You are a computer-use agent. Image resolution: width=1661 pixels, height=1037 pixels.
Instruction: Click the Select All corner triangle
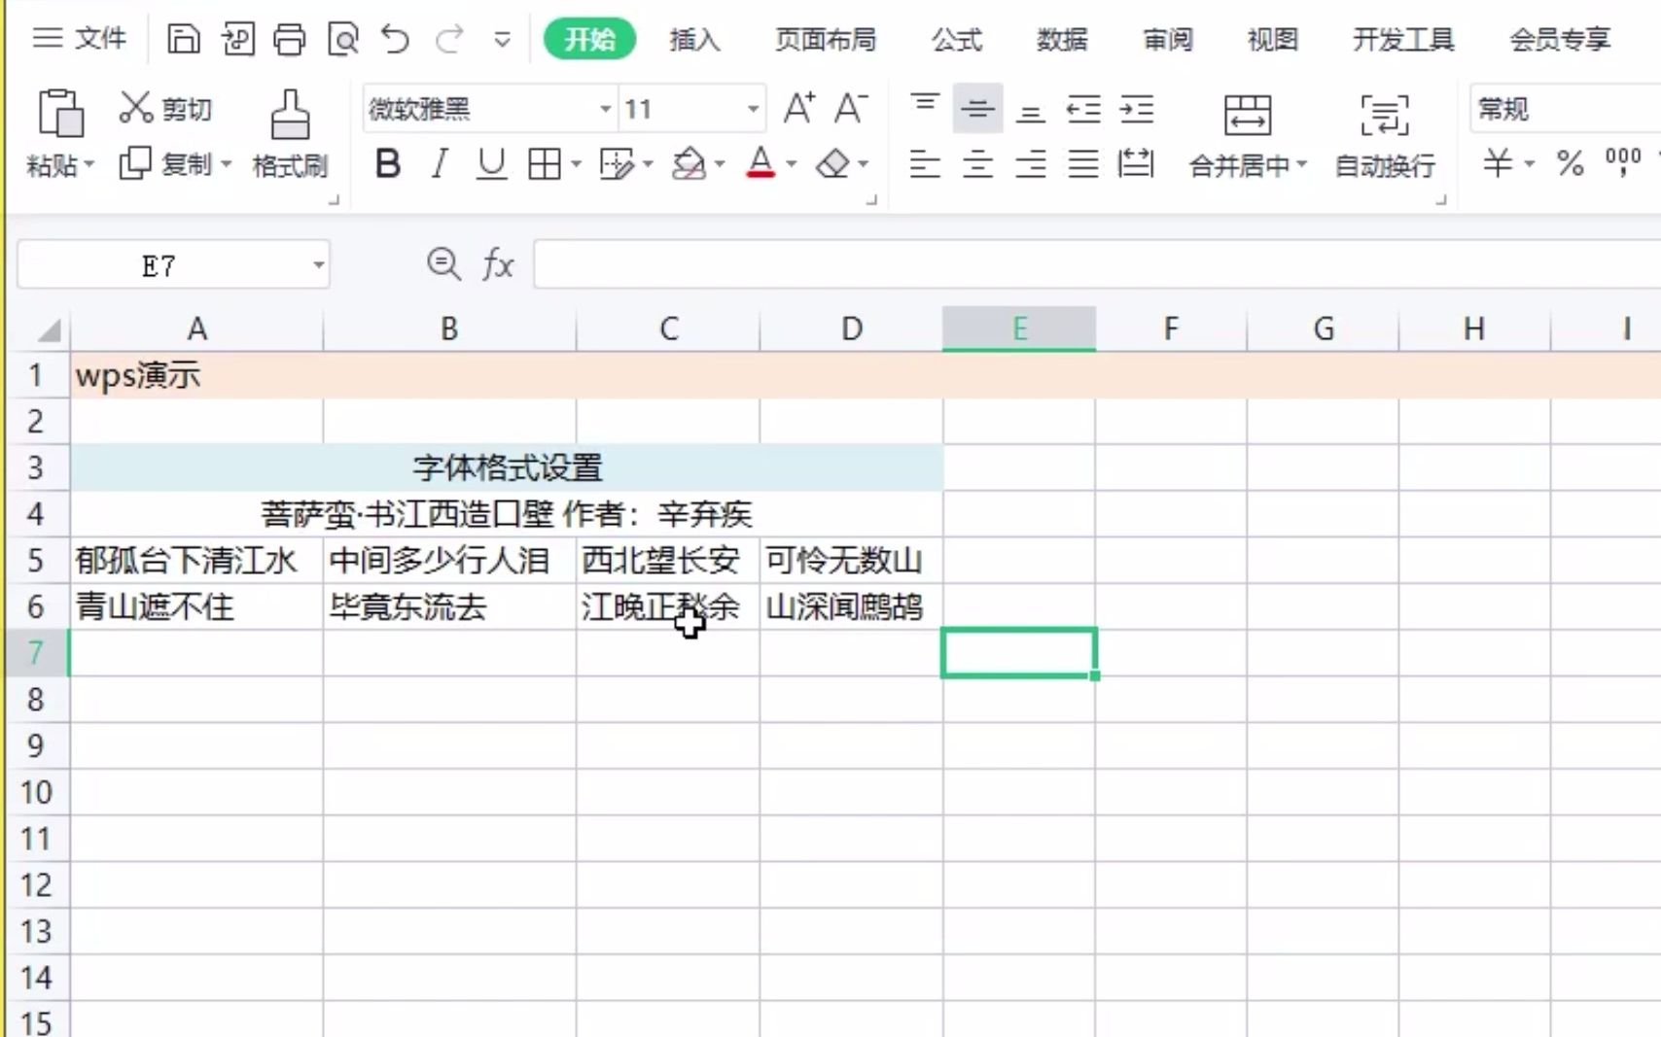(49, 330)
